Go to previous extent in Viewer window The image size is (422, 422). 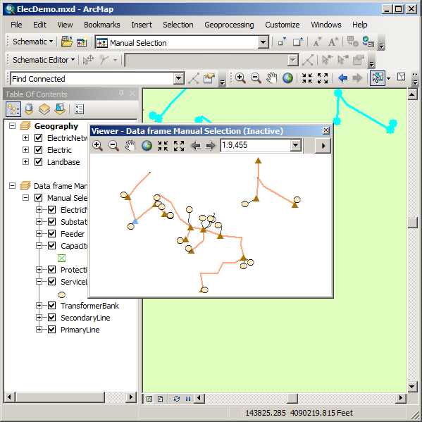(196, 146)
